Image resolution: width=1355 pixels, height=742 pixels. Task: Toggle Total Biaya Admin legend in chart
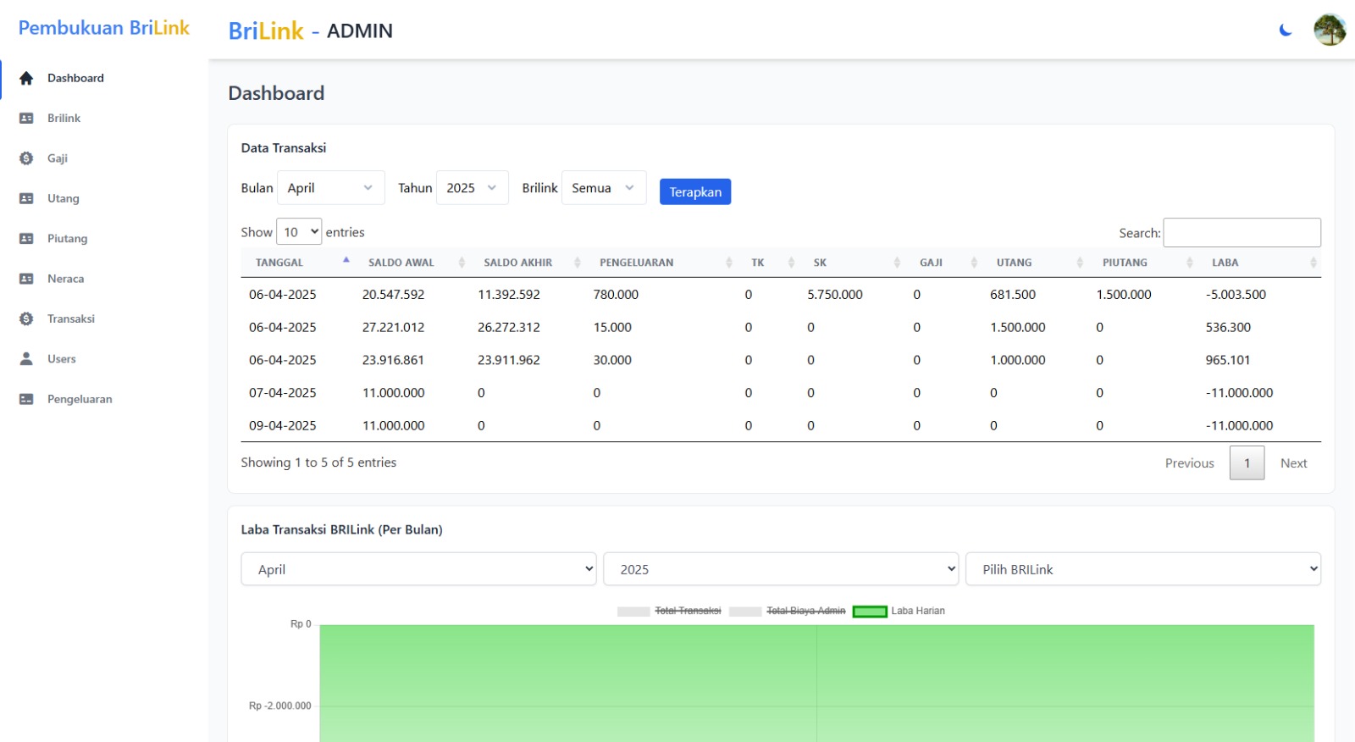click(787, 611)
